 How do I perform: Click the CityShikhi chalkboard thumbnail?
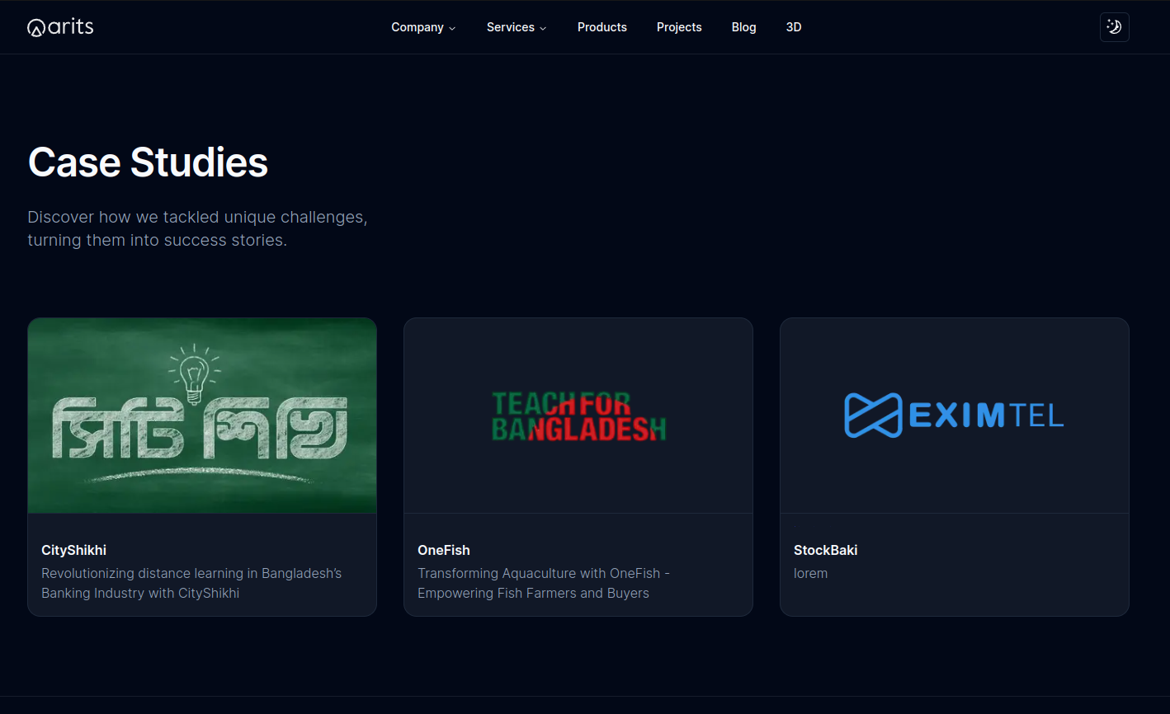[x=201, y=416]
